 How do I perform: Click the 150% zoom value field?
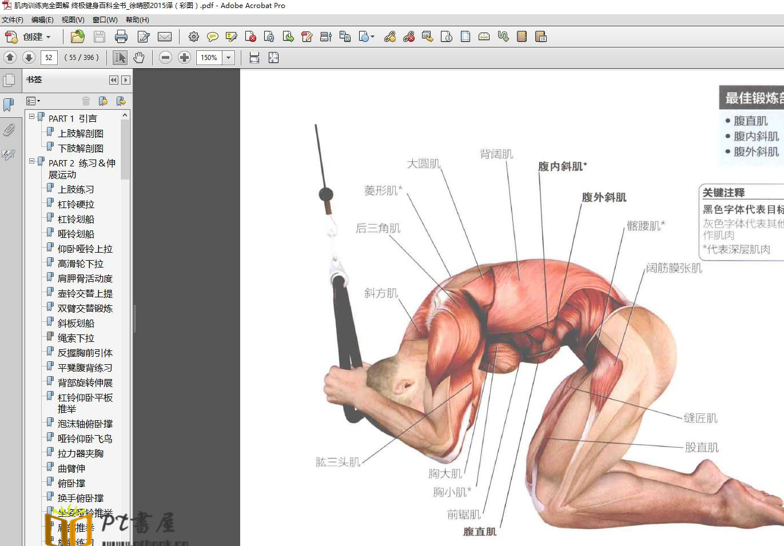[x=209, y=58]
